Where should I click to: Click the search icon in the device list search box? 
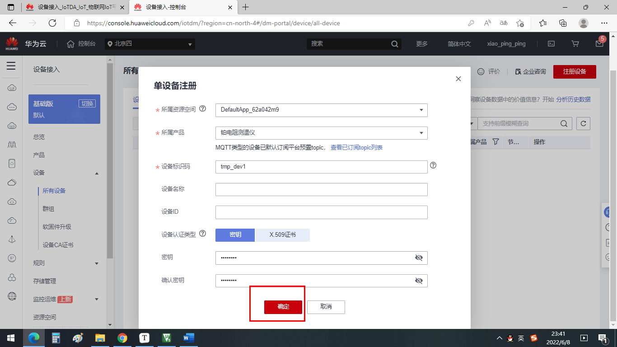pyautogui.click(x=564, y=123)
